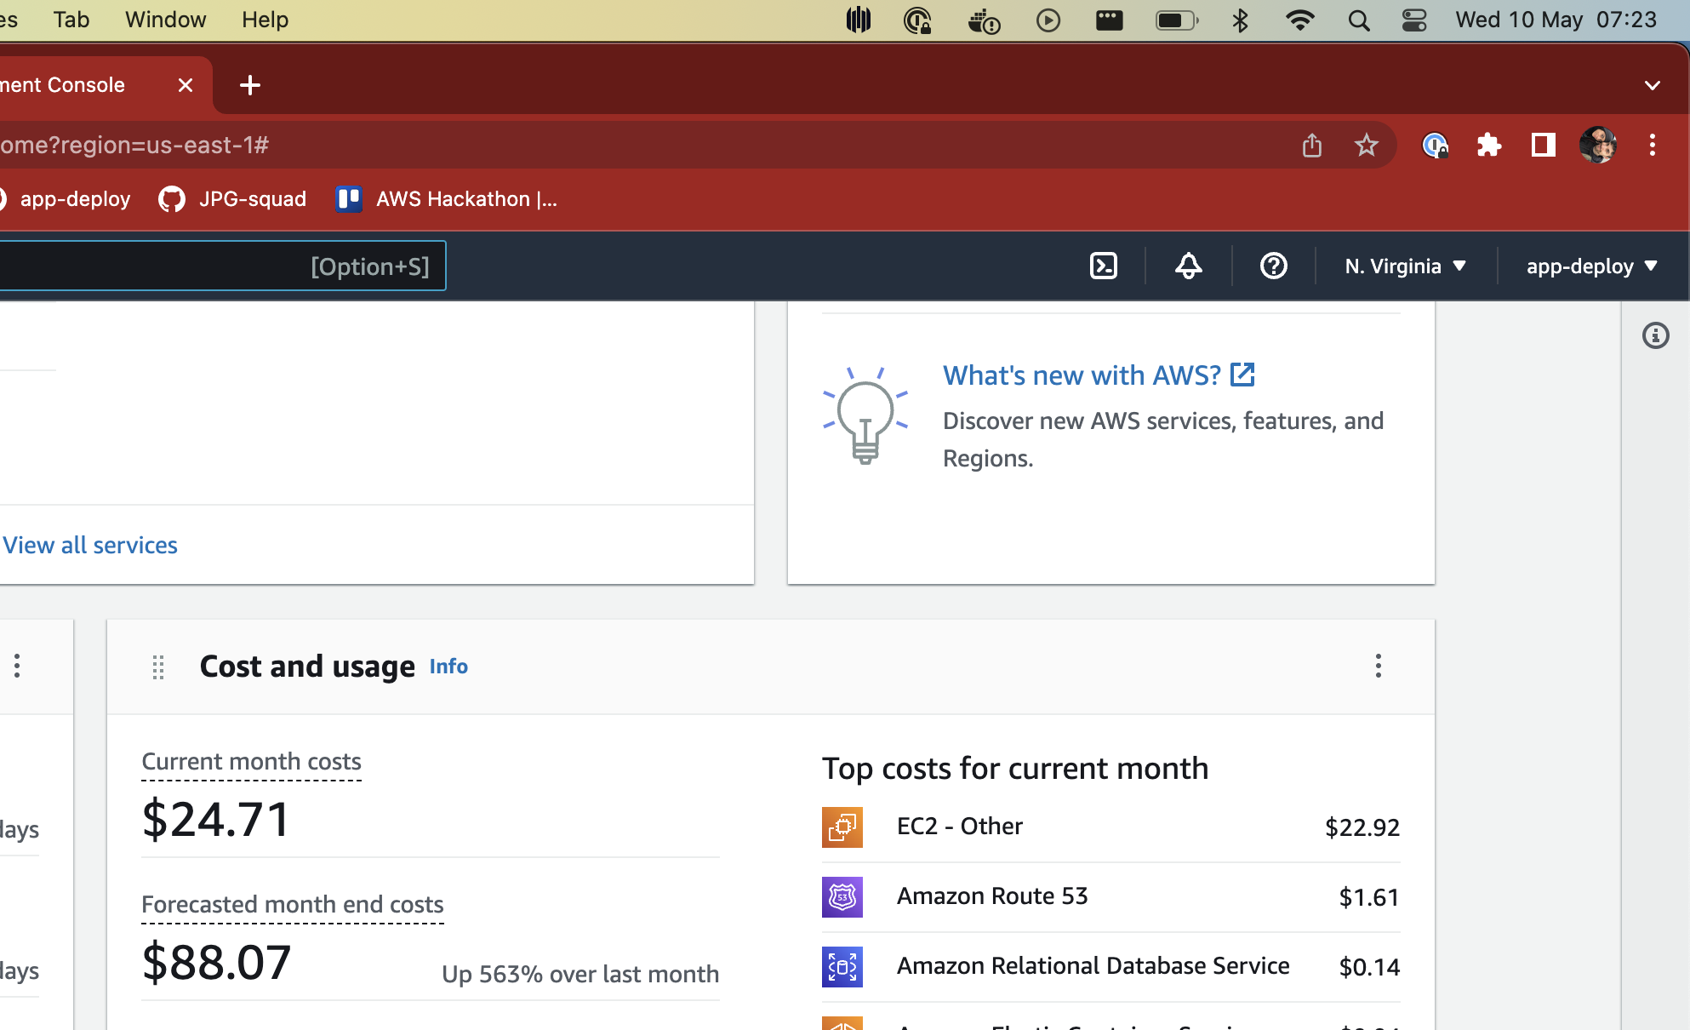Open the date and time in menu bar

[x=1556, y=20]
